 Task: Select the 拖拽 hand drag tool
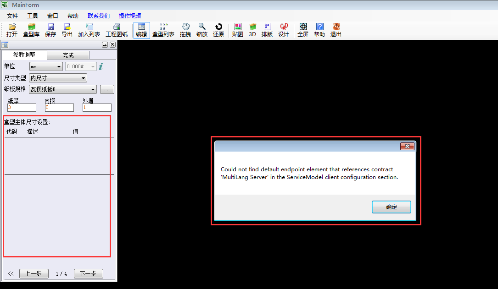[185, 30]
